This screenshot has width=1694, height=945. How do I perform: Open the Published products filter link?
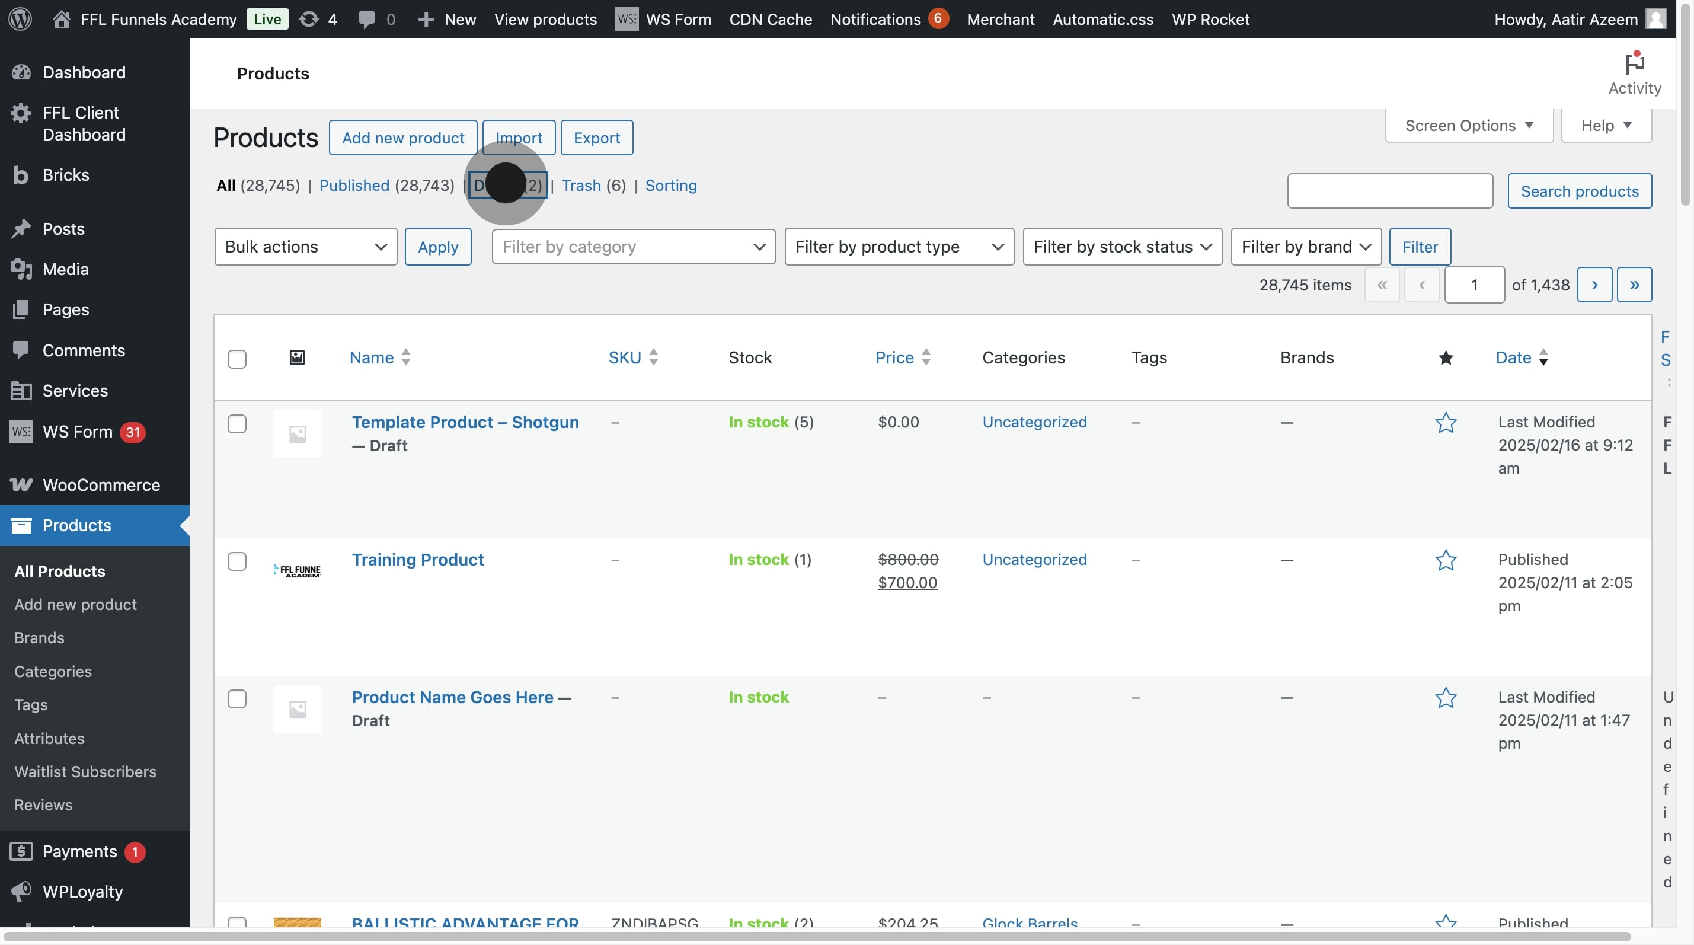tap(354, 186)
